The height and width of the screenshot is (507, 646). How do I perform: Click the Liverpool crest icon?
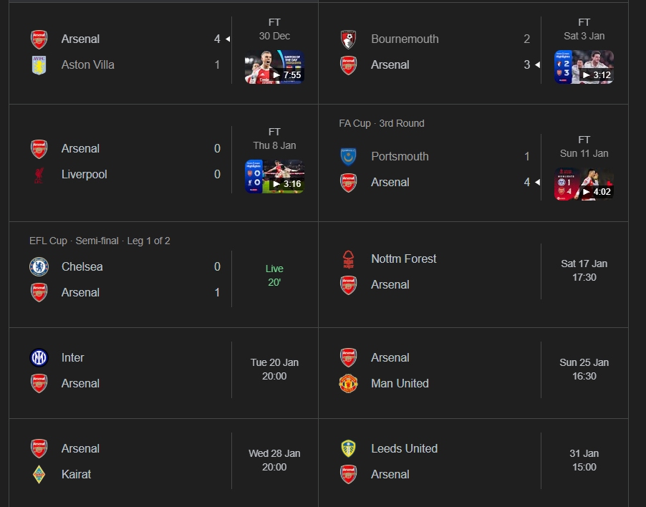click(39, 175)
